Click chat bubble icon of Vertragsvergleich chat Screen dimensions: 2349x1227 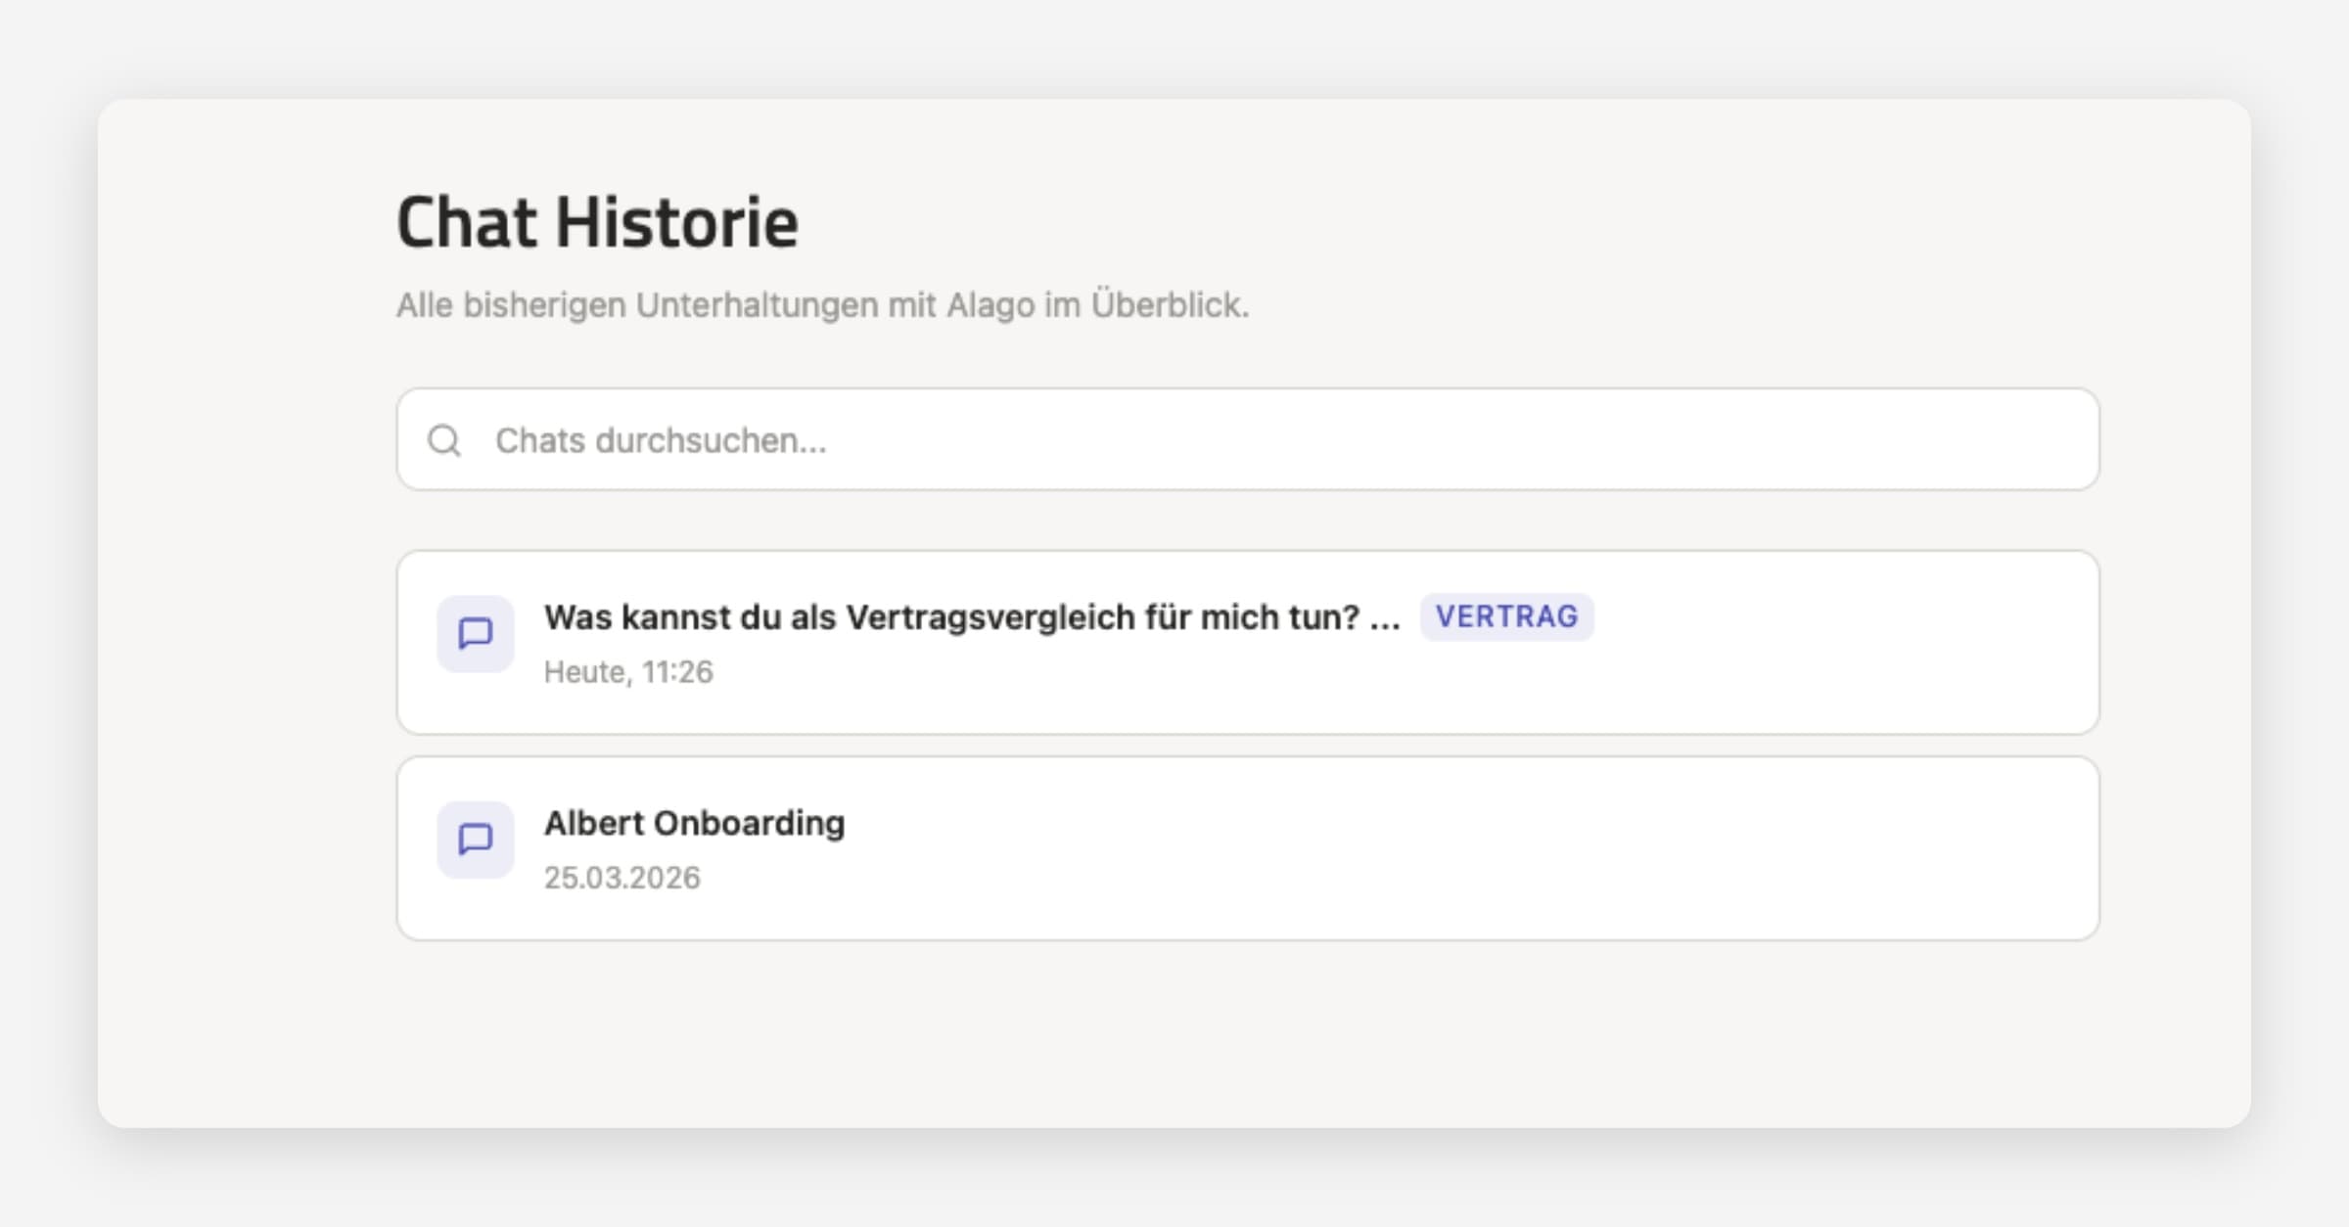click(x=476, y=634)
